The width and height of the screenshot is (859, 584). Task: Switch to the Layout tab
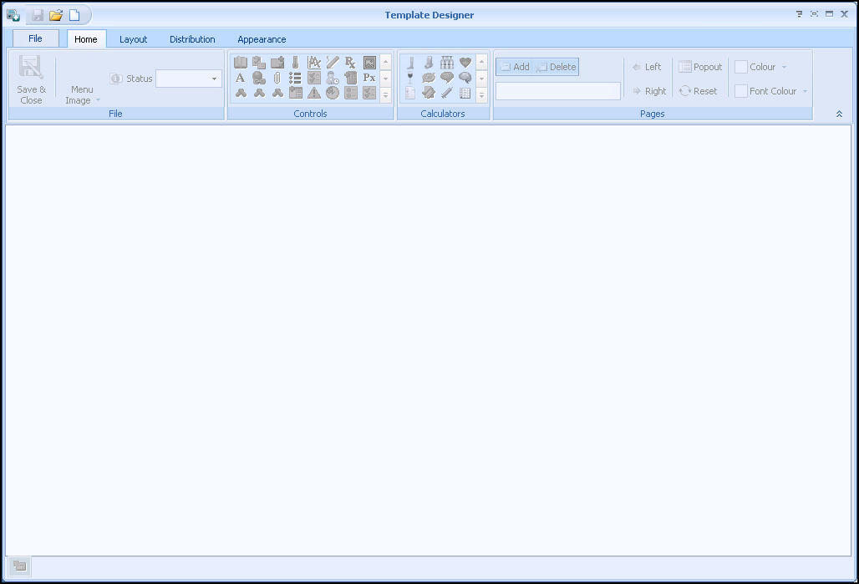(x=133, y=39)
